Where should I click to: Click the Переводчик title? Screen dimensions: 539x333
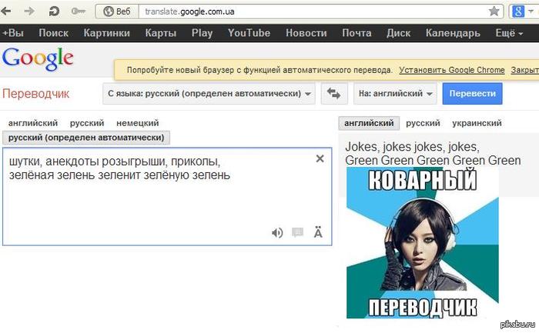click(35, 94)
